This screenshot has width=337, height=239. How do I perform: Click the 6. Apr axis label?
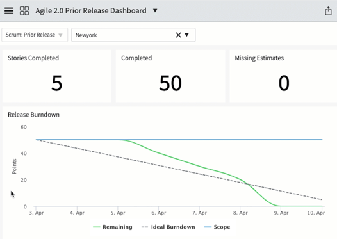pos(159,213)
